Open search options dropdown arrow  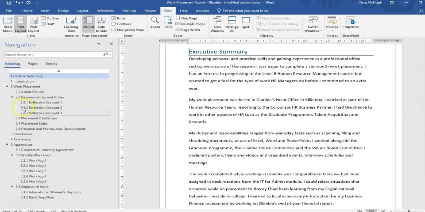111,54
